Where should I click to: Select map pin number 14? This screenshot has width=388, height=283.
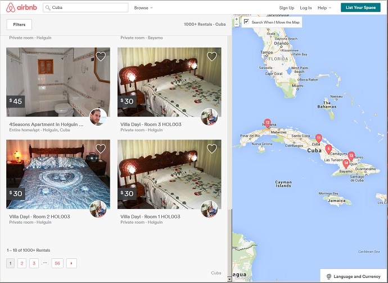pos(346,164)
